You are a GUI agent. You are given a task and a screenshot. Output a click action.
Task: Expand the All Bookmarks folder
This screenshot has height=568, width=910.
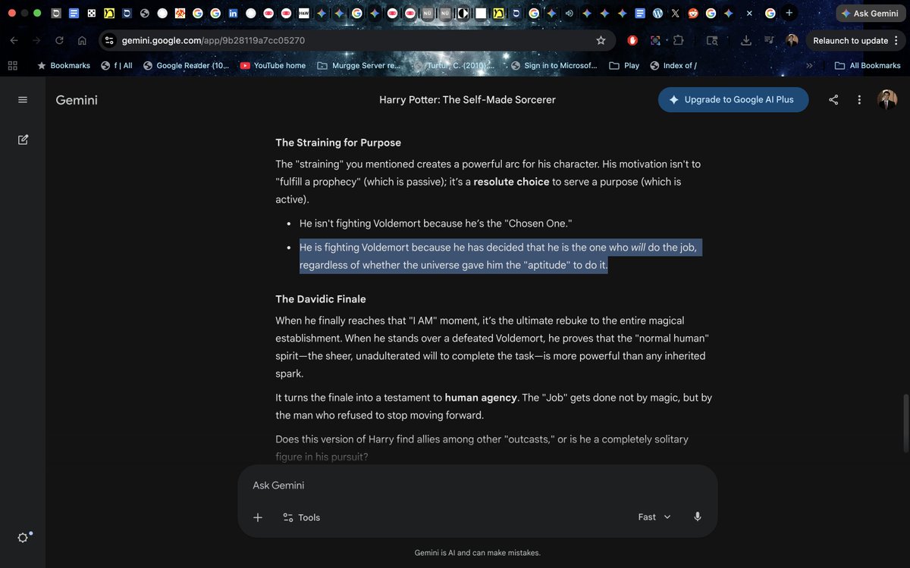(868, 66)
